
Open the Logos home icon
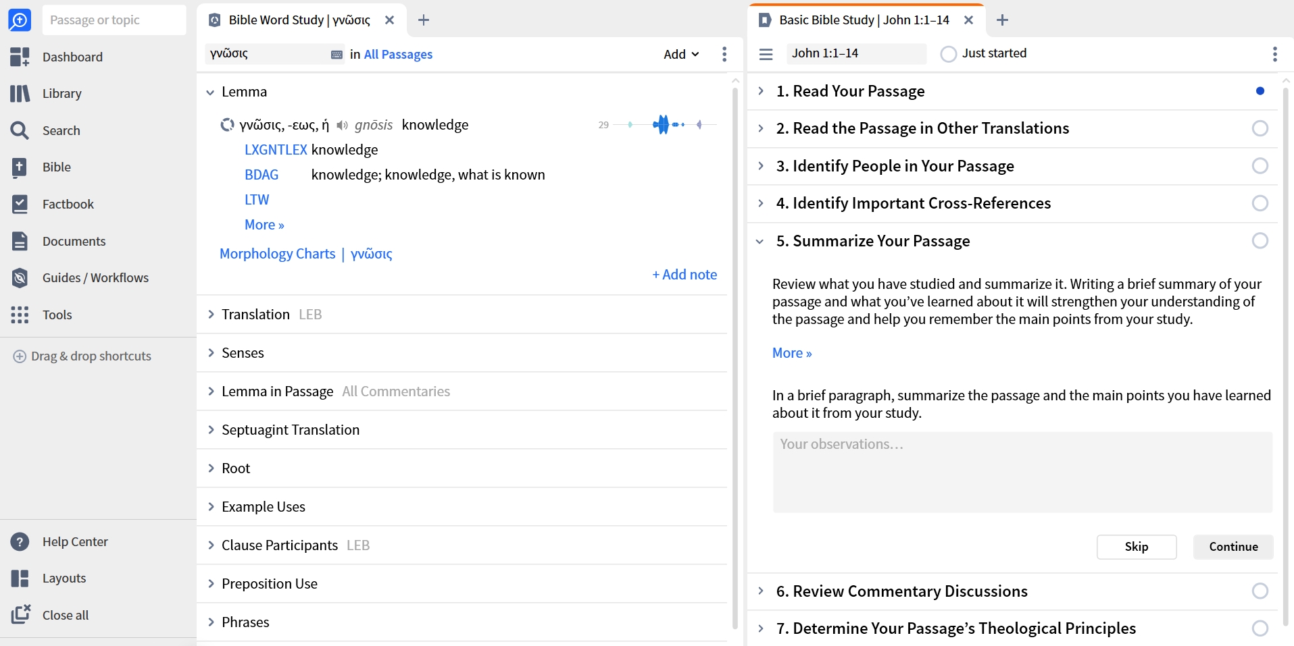point(20,20)
